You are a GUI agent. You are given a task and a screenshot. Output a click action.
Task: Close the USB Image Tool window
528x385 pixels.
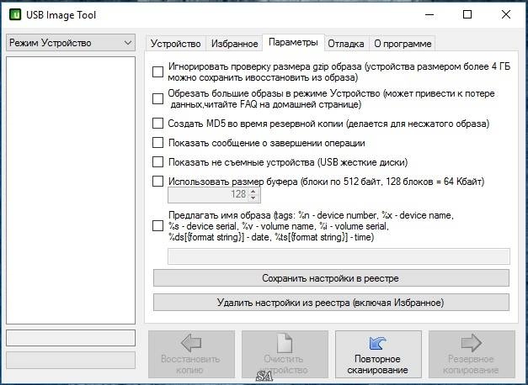[x=506, y=15]
